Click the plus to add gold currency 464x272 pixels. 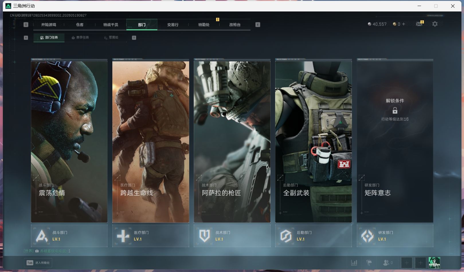click(x=404, y=24)
